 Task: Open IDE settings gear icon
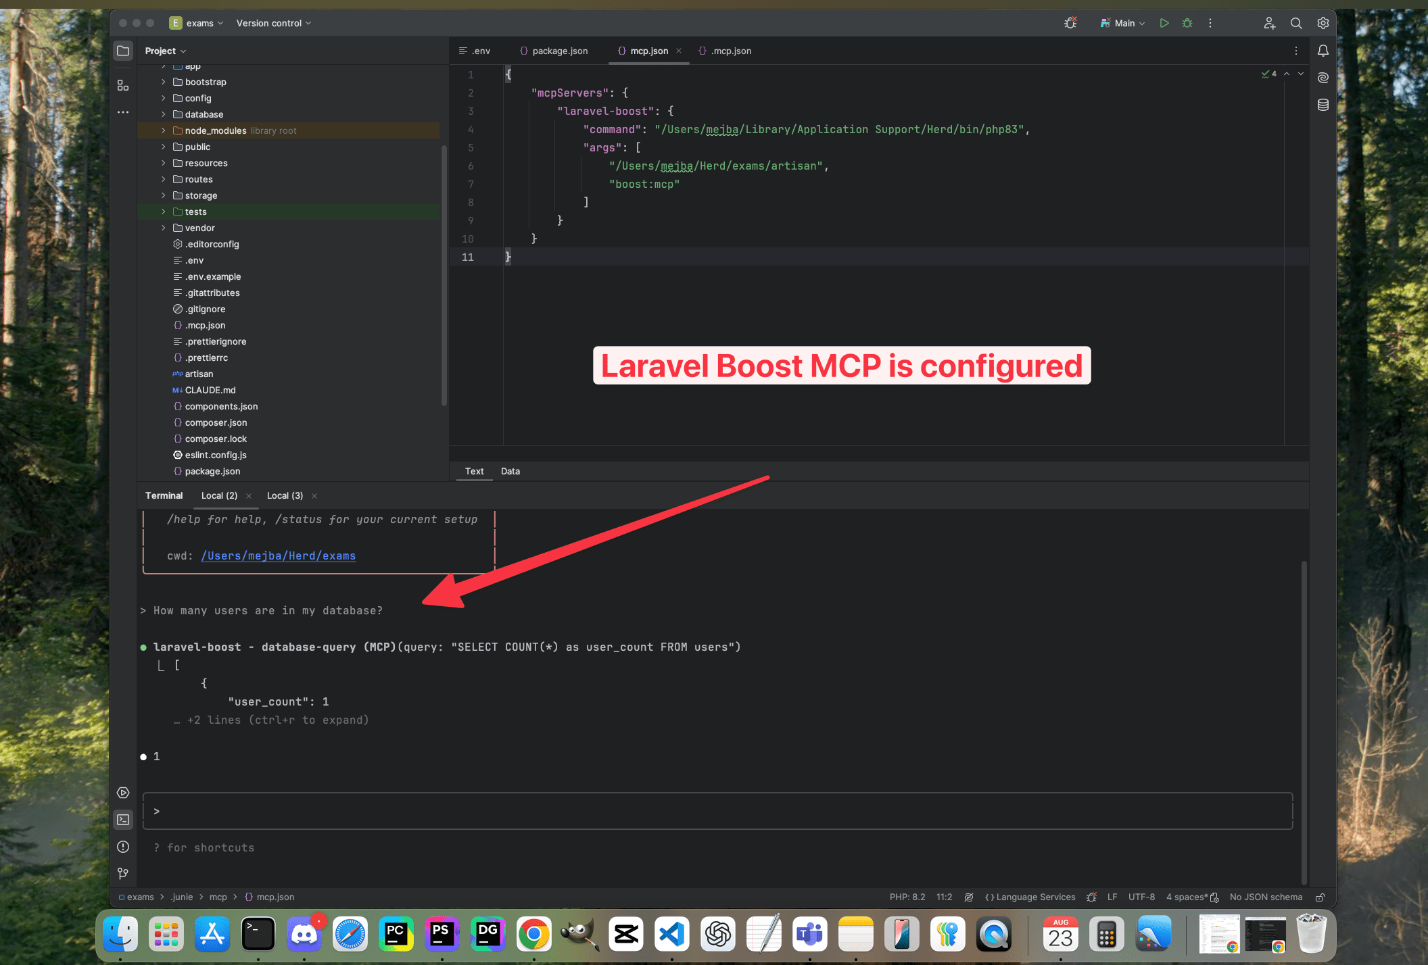(x=1323, y=23)
